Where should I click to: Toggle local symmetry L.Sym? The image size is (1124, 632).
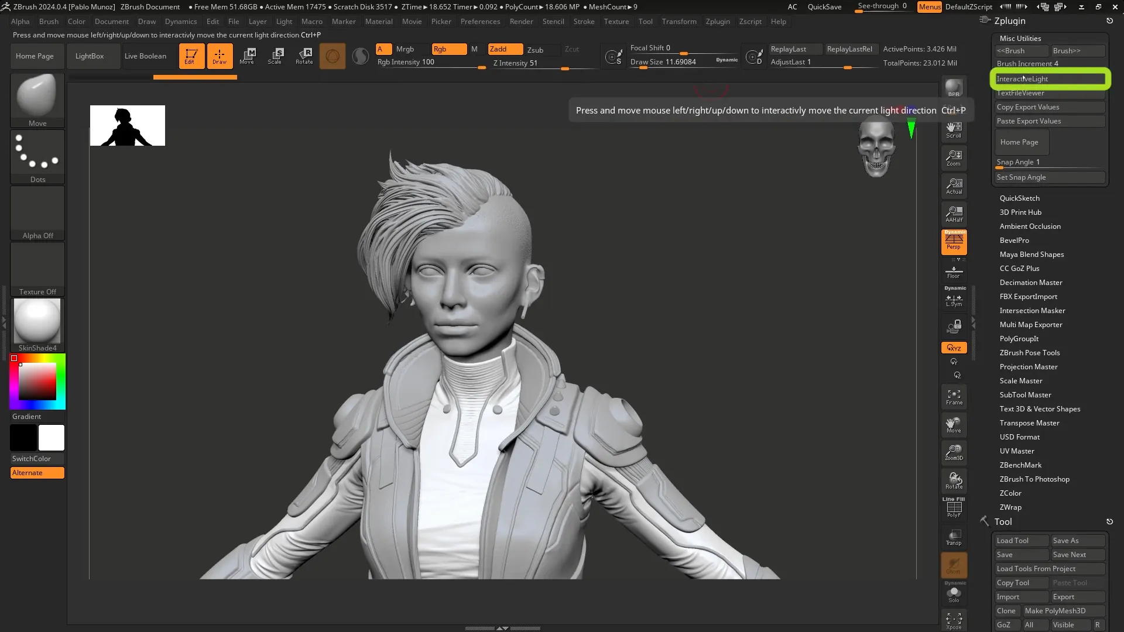tap(954, 298)
